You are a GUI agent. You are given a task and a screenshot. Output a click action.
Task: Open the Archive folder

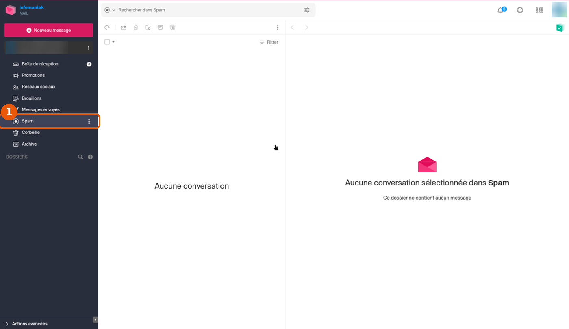49,144
